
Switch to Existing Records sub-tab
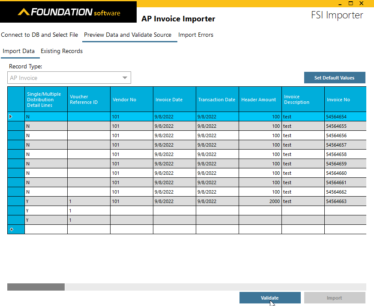point(62,51)
